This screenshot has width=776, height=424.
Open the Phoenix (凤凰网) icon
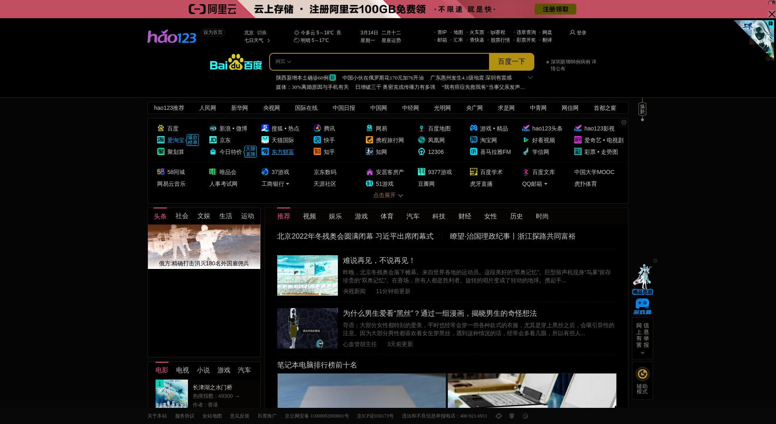(422, 140)
